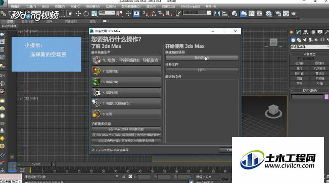The height and width of the screenshot is (183, 329).
Task: Open the Group (G) menu
Action: click(x=45, y=7)
